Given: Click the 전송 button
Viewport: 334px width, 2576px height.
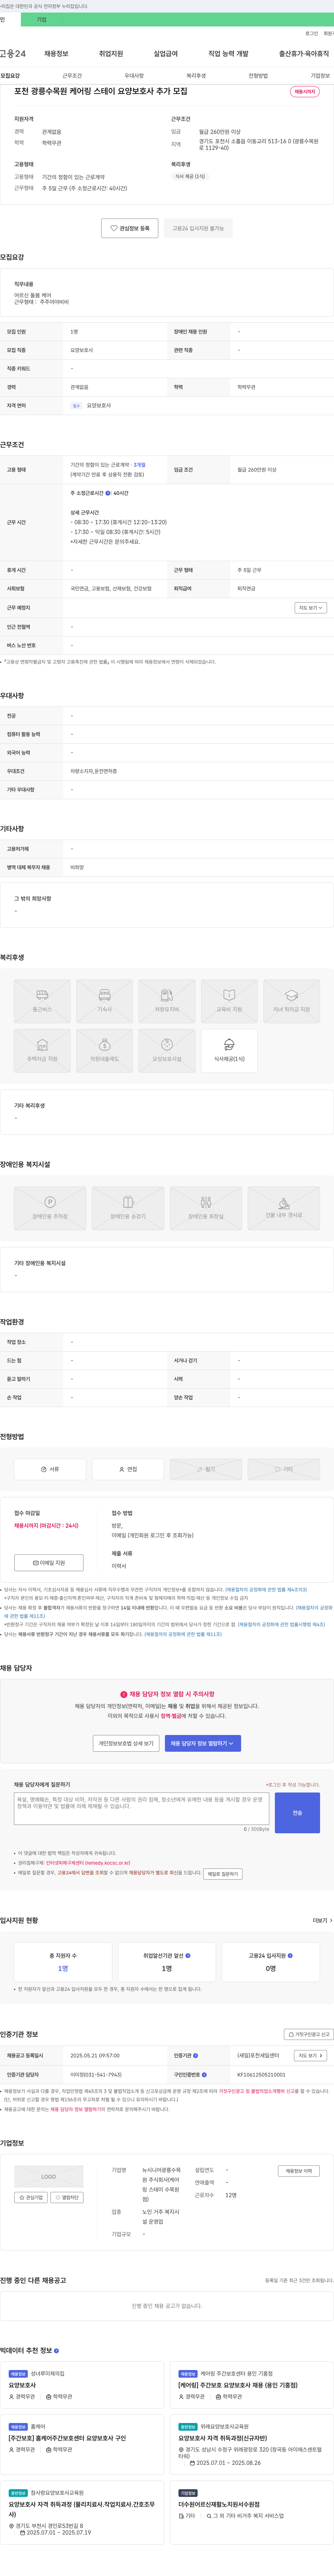Looking at the screenshot, I should point(297,1813).
